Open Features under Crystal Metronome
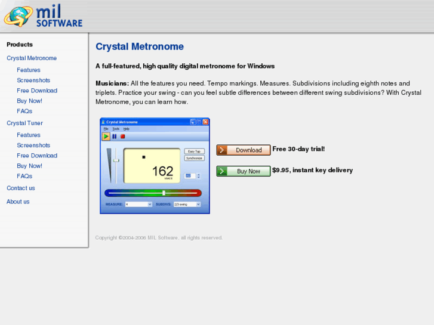434x325 pixels. 29,70
